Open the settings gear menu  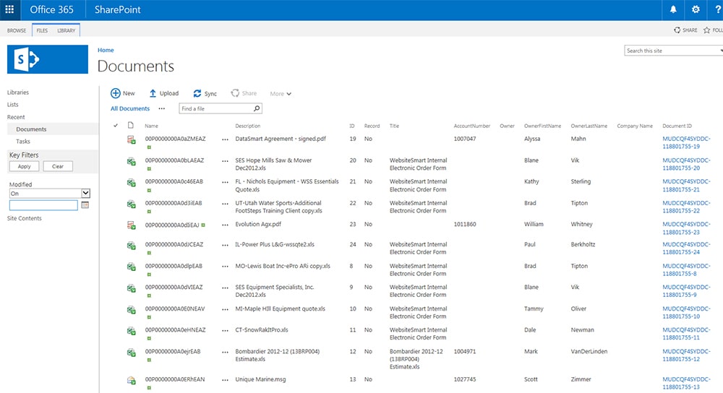(x=696, y=9)
